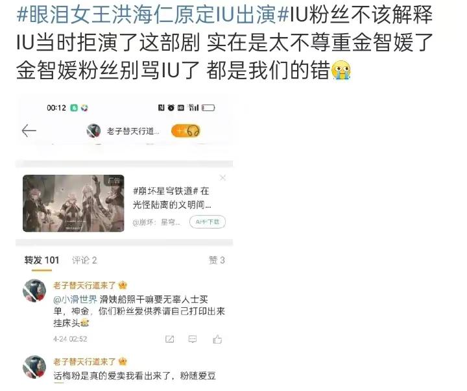The image size is (467, 391).
Task: Open the 崩坏星穹铁道 ad thumbnail
Action: [x=73, y=203]
